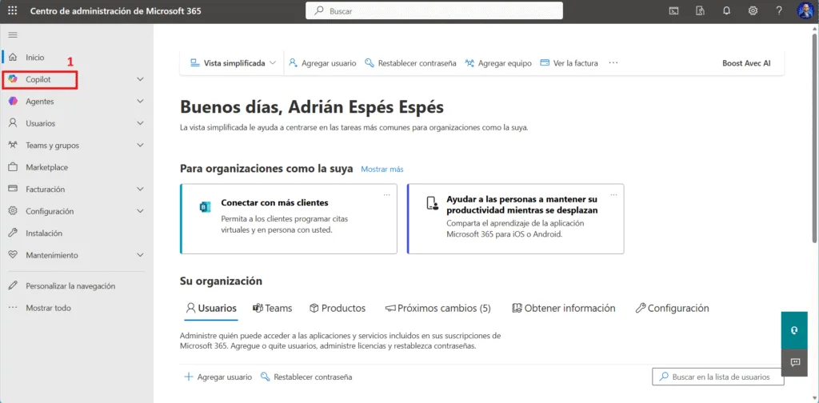The image size is (819, 403).
Task: Open the toolbar more options ellipsis
Action: point(613,63)
